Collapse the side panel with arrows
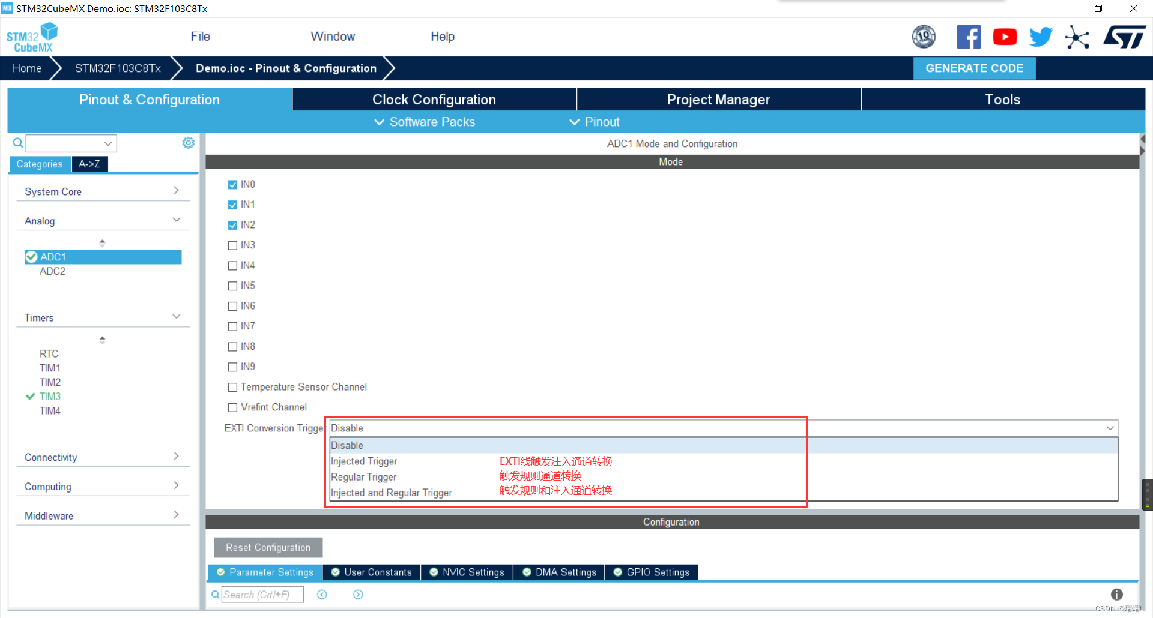Viewport: 1153px width, 618px height. tap(1143, 145)
